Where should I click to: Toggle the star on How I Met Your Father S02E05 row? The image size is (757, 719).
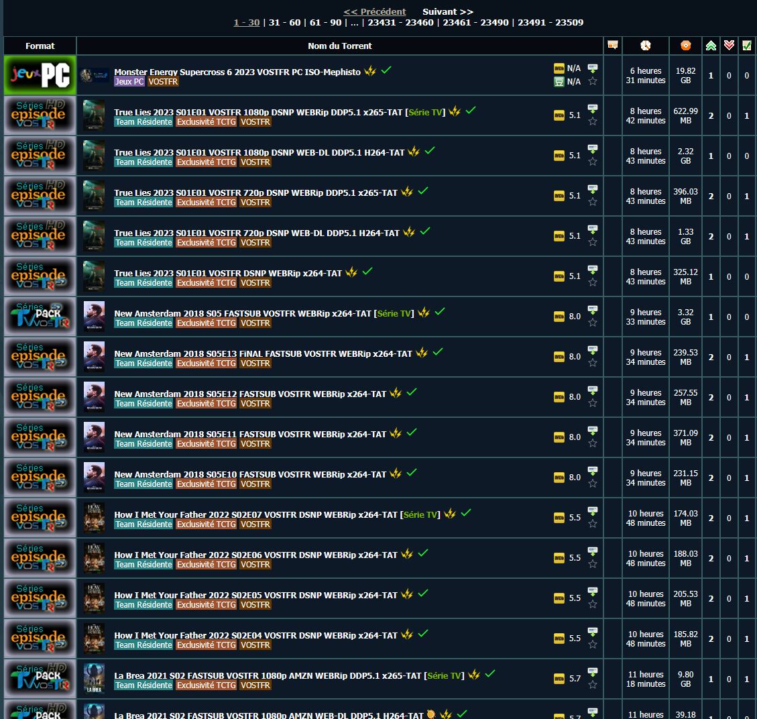click(592, 604)
